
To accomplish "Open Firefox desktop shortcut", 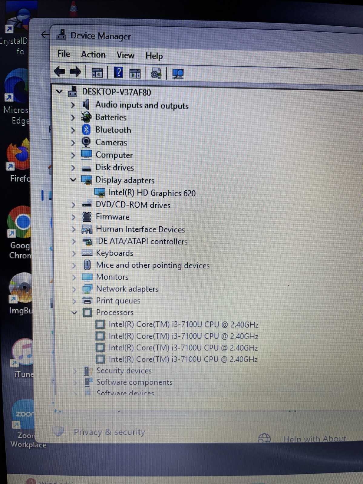I will [x=19, y=161].
